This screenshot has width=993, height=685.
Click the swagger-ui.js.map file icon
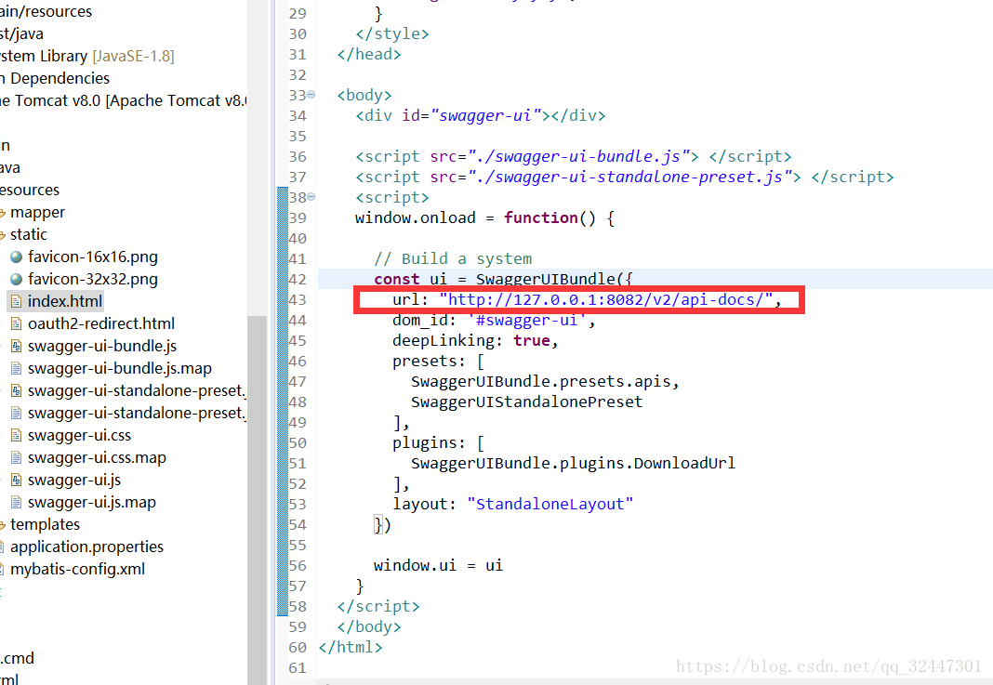tap(17, 502)
